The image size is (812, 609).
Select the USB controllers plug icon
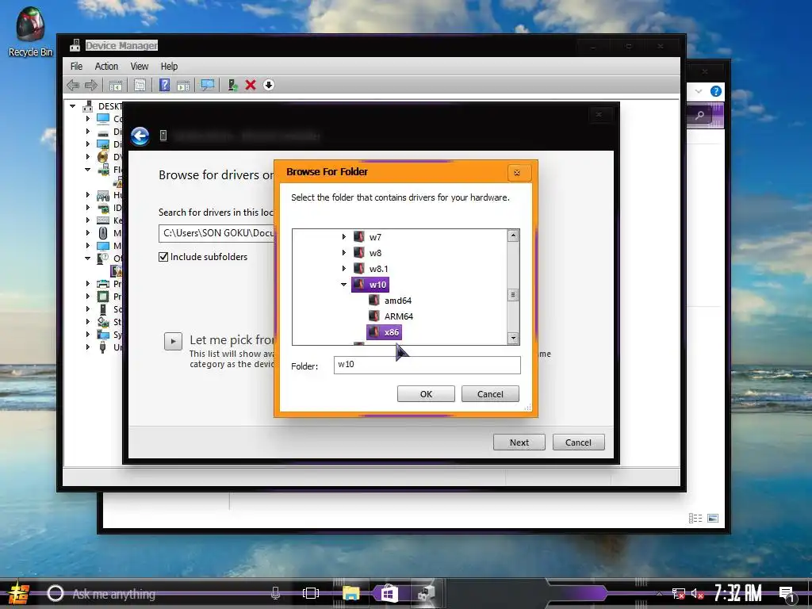103,347
